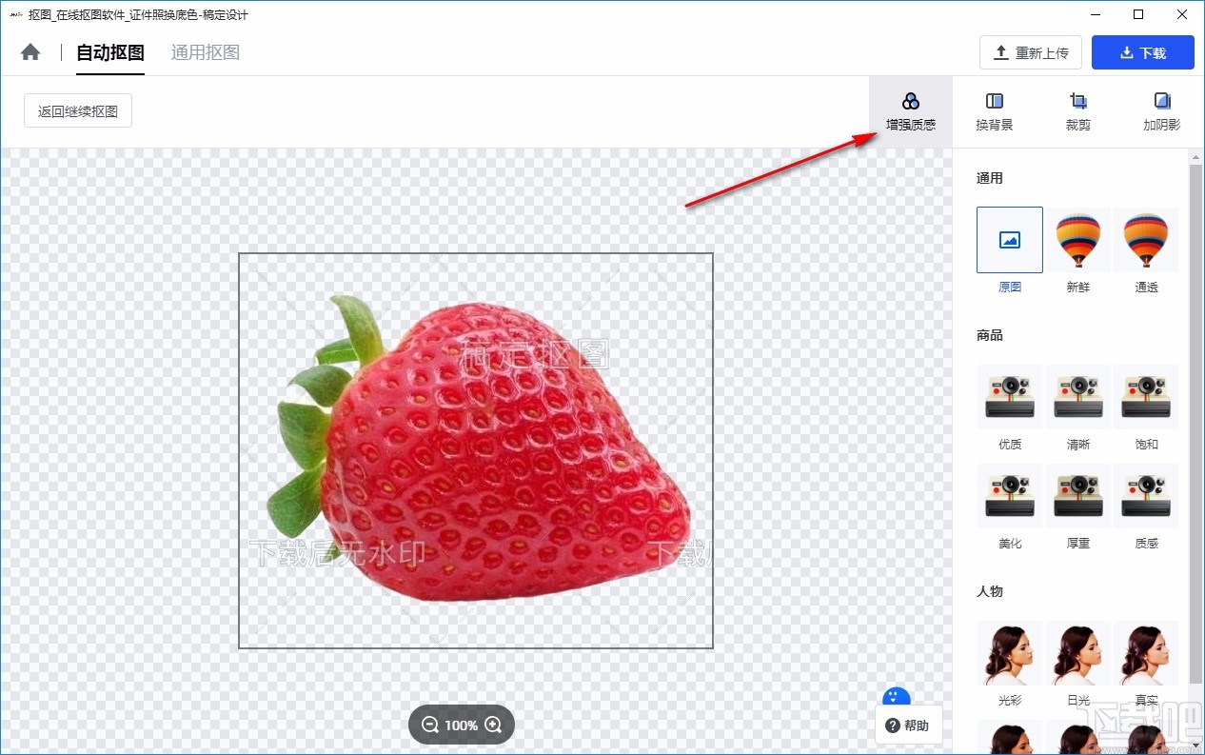Click the blue 下载 button
This screenshot has width=1205, height=755.
click(1143, 52)
